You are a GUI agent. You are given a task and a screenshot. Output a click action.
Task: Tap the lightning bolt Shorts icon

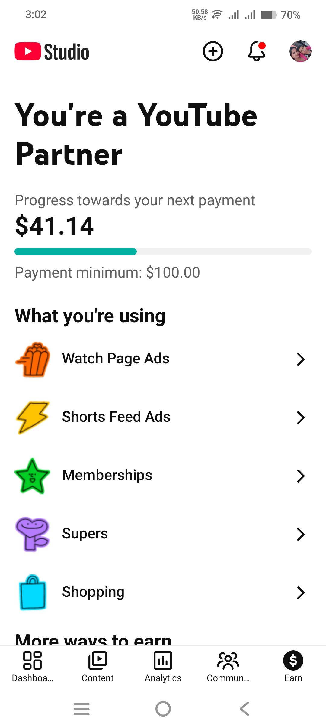coord(33,418)
